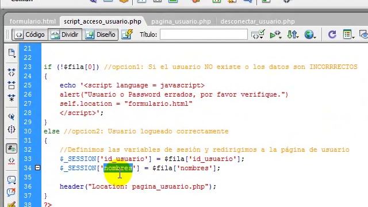Open the validate markup play-arrow menu

coord(275,34)
